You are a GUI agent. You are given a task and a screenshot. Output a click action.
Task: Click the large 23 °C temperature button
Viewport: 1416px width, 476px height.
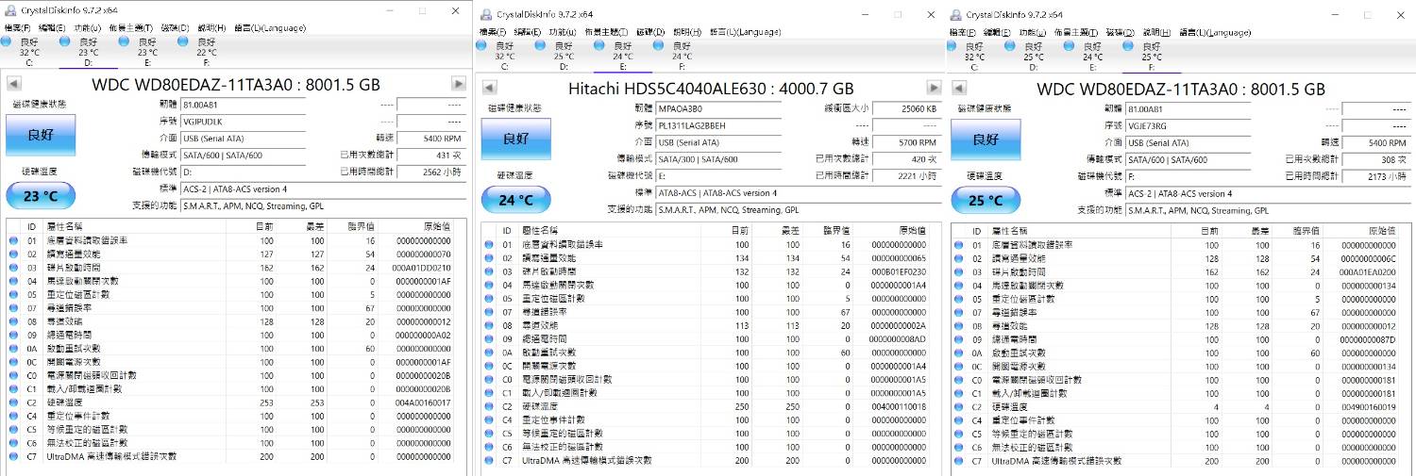coord(40,197)
